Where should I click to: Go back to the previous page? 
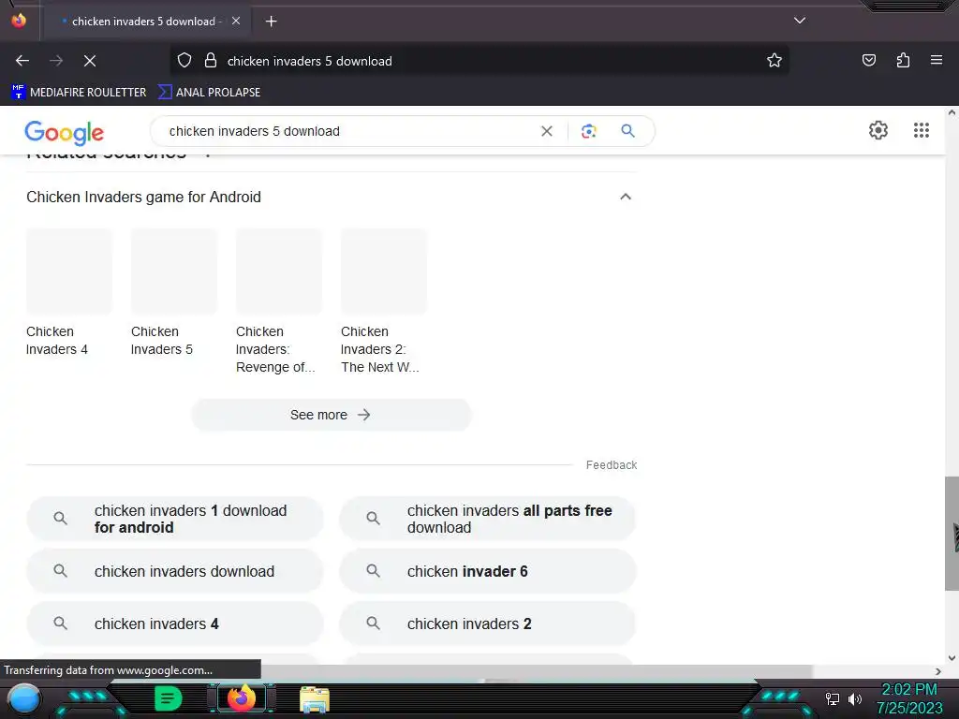tap(22, 61)
